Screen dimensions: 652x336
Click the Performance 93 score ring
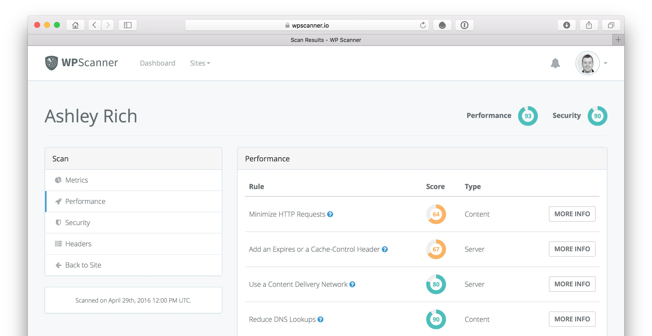coord(528,116)
